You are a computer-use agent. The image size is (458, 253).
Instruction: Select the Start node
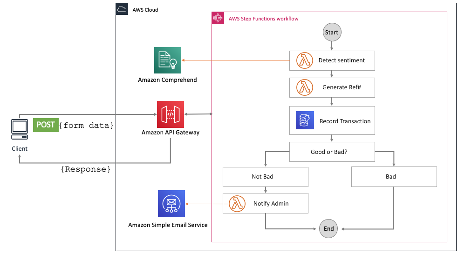[x=332, y=32]
